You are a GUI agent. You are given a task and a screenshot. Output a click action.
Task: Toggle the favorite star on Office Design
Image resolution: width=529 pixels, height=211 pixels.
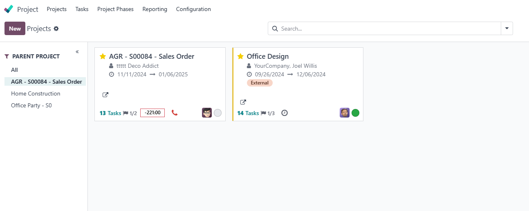[x=241, y=56]
